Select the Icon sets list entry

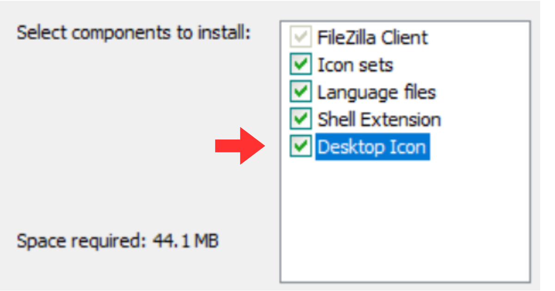click(x=355, y=65)
